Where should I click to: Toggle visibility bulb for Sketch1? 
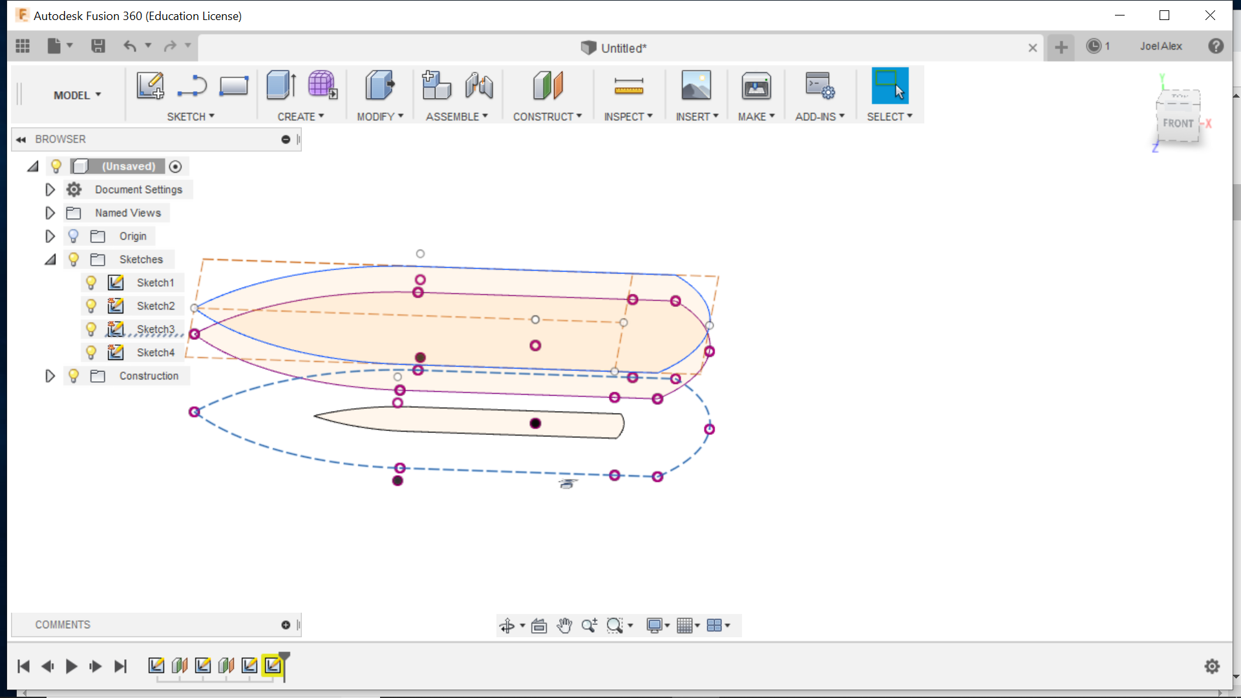tap(91, 282)
